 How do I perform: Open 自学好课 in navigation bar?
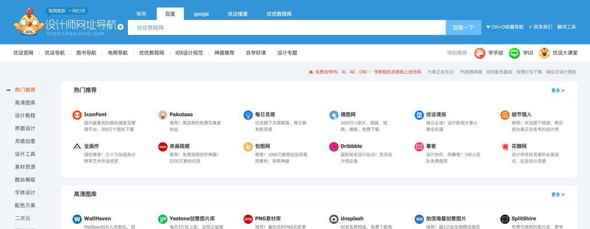pyautogui.click(x=256, y=53)
